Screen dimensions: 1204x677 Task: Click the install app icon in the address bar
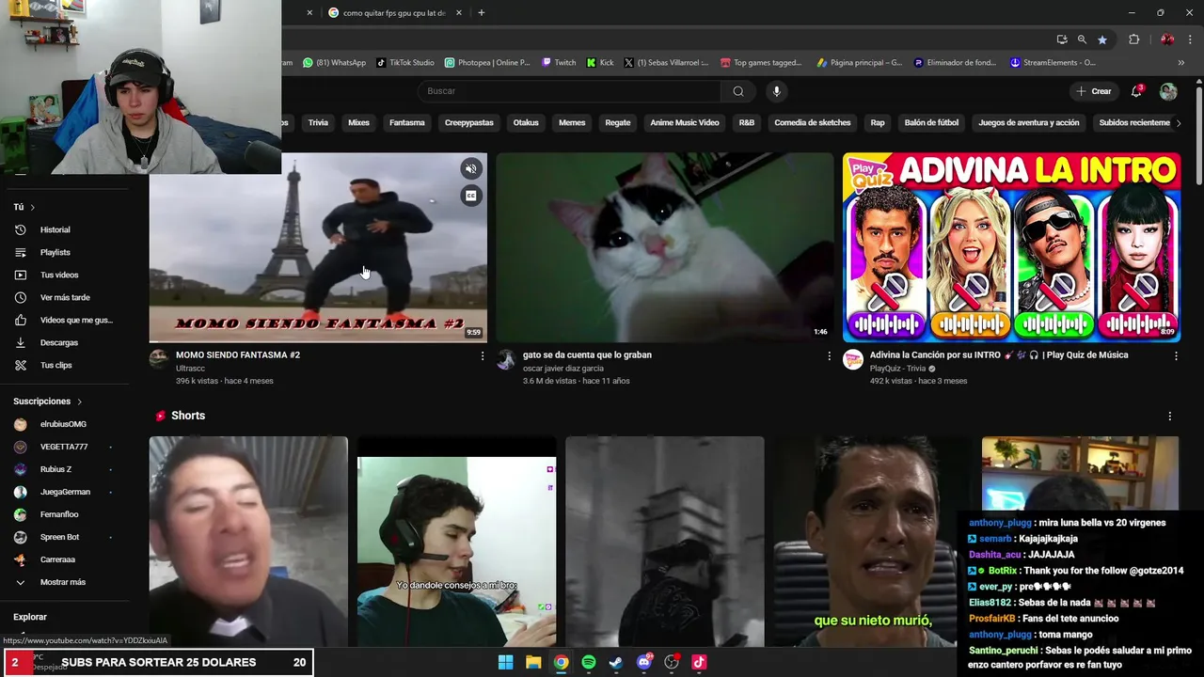(x=1062, y=39)
